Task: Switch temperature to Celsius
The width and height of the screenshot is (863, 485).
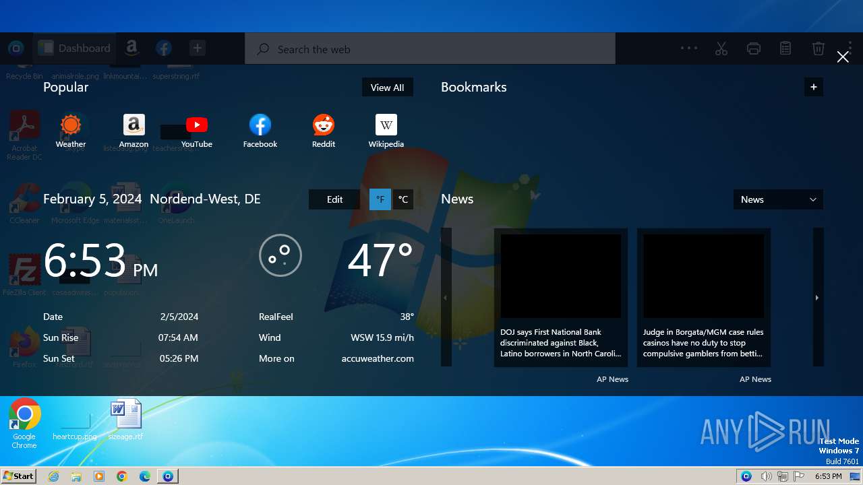Action: (x=403, y=199)
